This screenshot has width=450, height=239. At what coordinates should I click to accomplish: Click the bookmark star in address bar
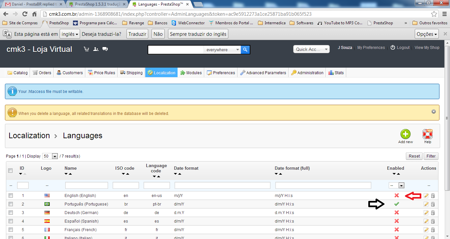click(x=434, y=14)
